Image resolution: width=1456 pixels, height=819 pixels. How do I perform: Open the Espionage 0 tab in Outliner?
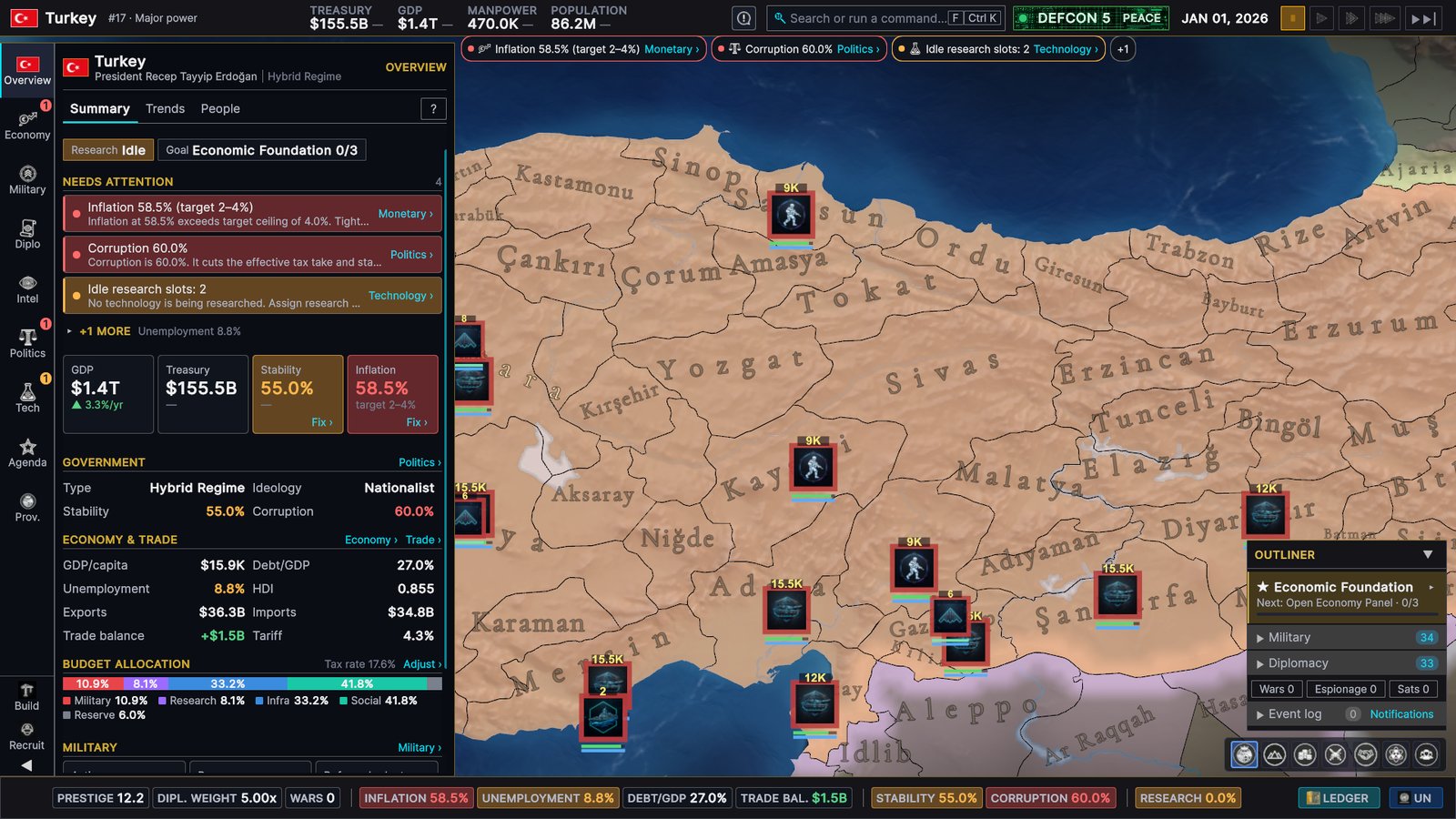coord(1346,689)
